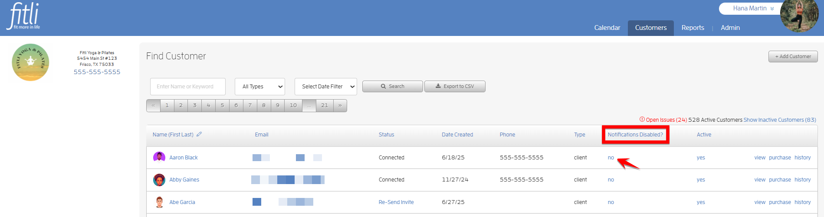This screenshot has width=824, height=217.
Task: Click view for Aaron Black
Action: pos(760,158)
